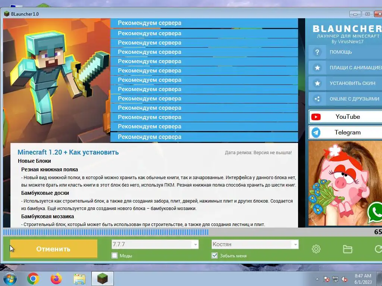Viewport: 382px width, 286px height.
Task: Click the Дата релиза: Версия не вышла text
Action: [x=258, y=153]
